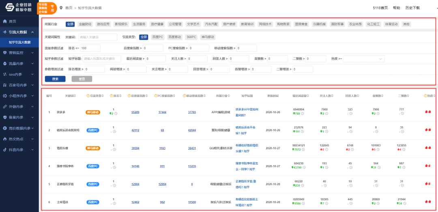Select 全部 in 所属行业 filter
The height and width of the screenshot is (212, 438).
(x=70, y=24)
